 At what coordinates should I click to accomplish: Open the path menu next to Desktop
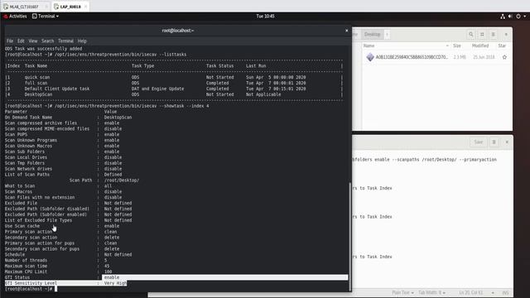pyautogui.click(x=387, y=35)
